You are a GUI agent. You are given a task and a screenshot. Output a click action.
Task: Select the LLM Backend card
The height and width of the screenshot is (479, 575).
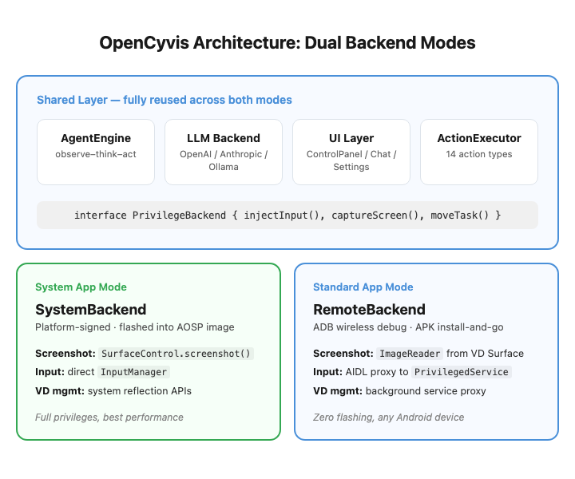point(224,152)
